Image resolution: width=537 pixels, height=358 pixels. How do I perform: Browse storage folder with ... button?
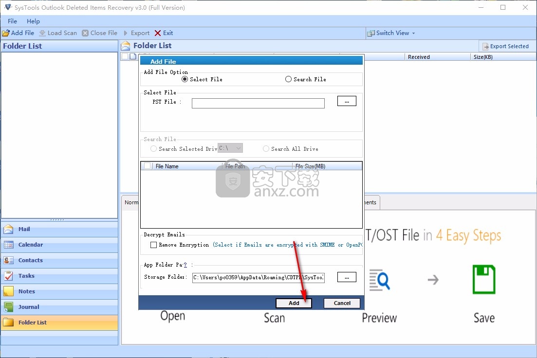(x=347, y=278)
